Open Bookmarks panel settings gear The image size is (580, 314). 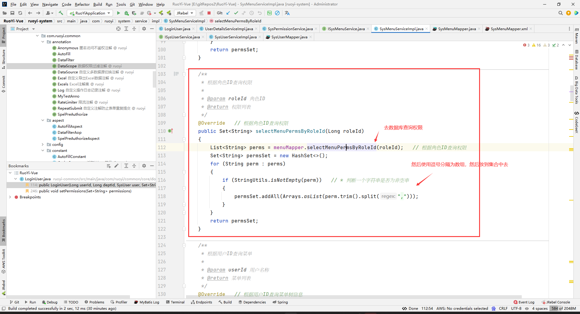pos(144,166)
